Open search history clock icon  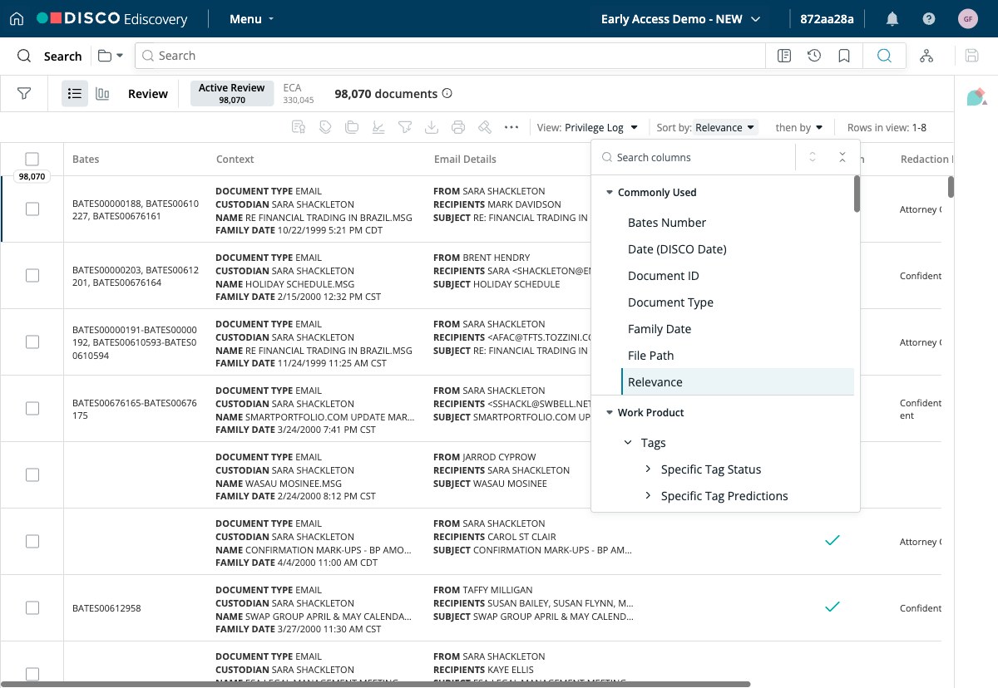814,56
